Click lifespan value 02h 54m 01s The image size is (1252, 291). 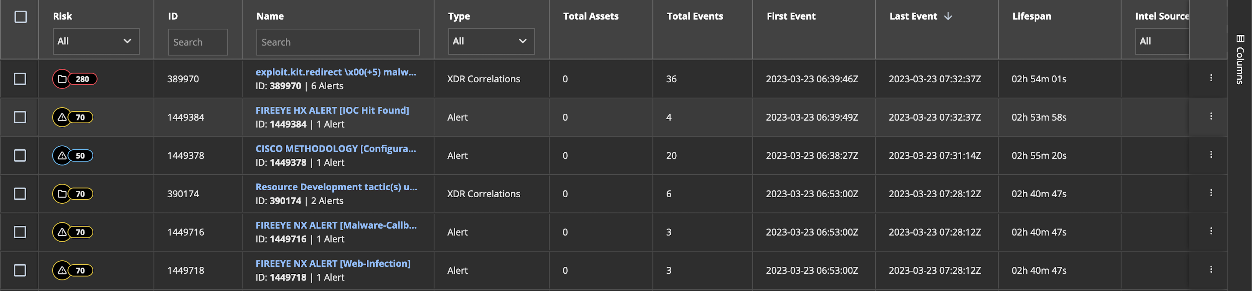click(x=1039, y=79)
